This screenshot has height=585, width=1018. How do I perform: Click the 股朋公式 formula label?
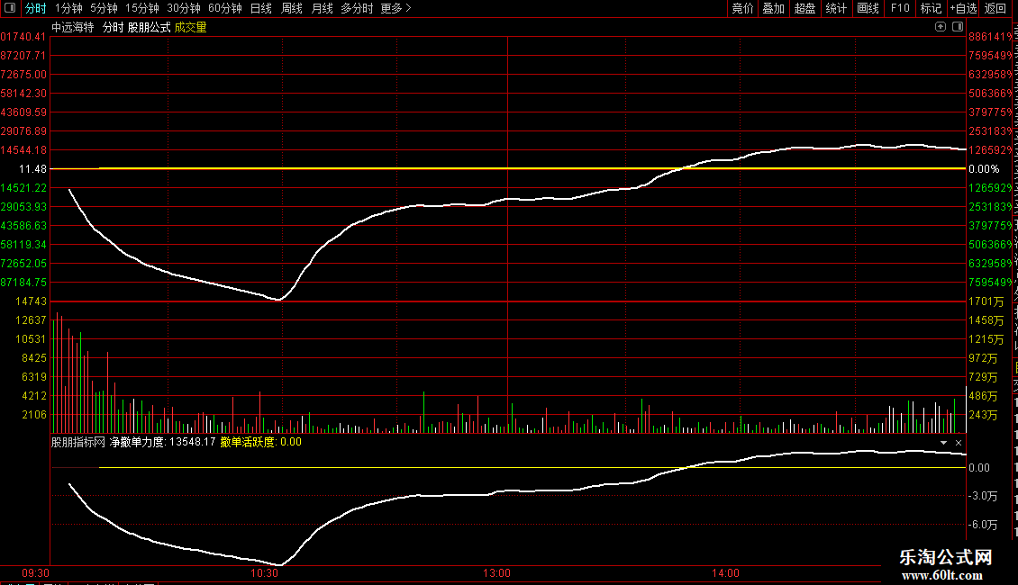click(x=150, y=27)
